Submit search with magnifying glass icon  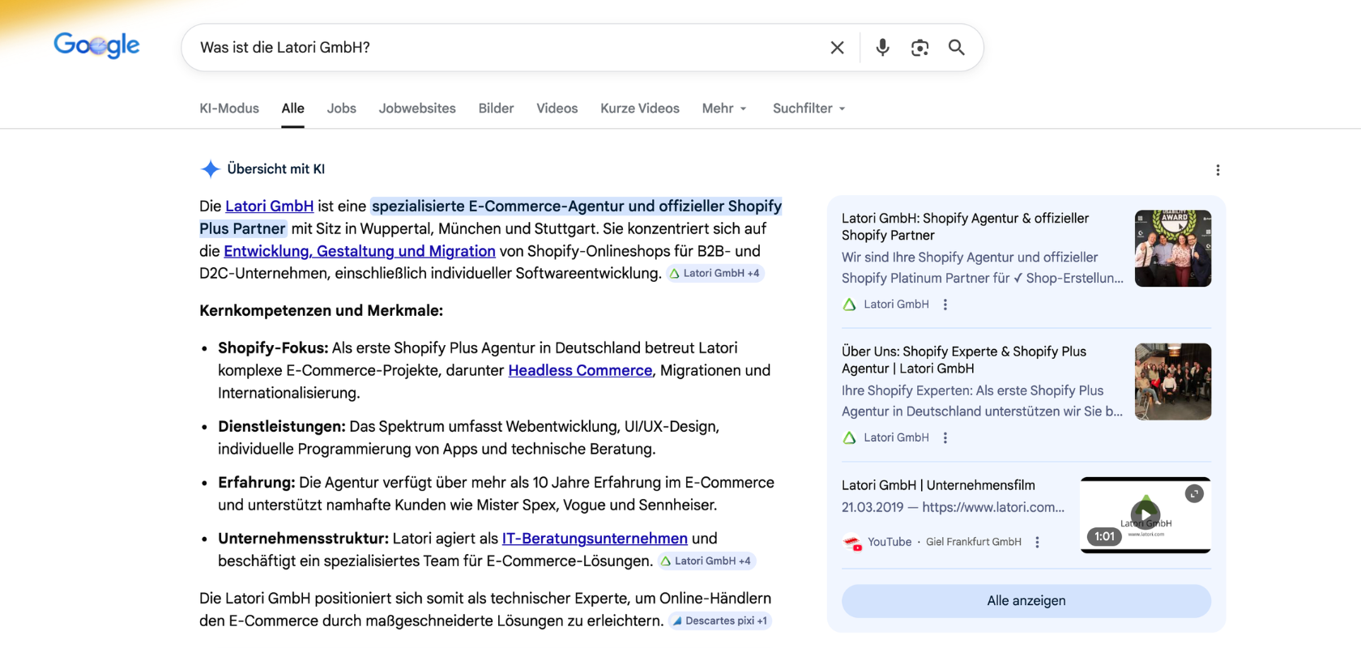click(957, 48)
